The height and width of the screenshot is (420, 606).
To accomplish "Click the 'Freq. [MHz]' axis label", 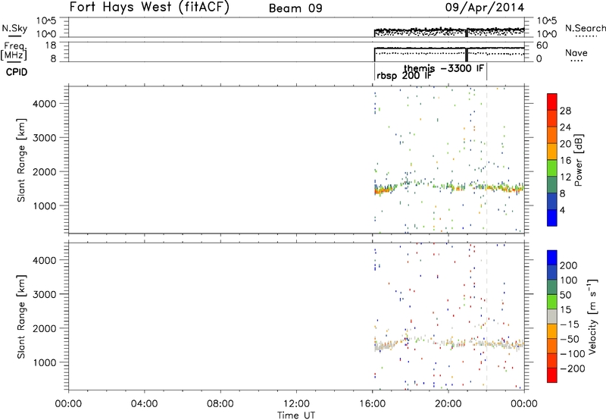I will tap(14, 51).
